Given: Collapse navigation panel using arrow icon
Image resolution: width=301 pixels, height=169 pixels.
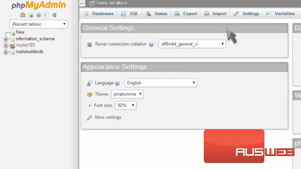Looking at the screenshot, I should (x=82, y=3).
